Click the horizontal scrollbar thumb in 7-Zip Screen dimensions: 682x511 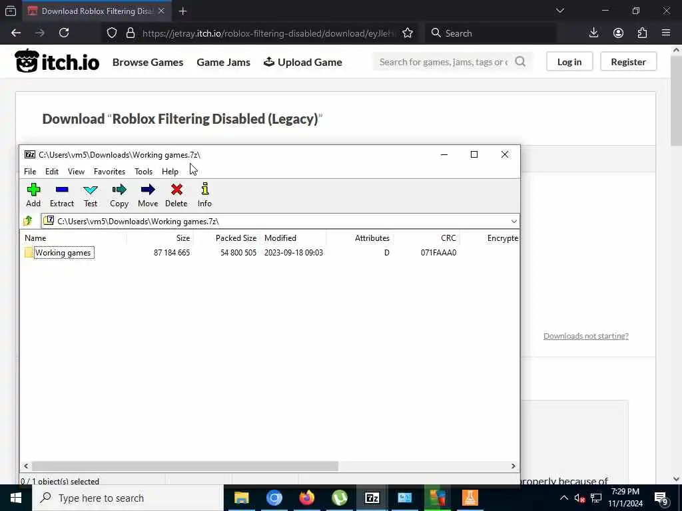(185, 466)
